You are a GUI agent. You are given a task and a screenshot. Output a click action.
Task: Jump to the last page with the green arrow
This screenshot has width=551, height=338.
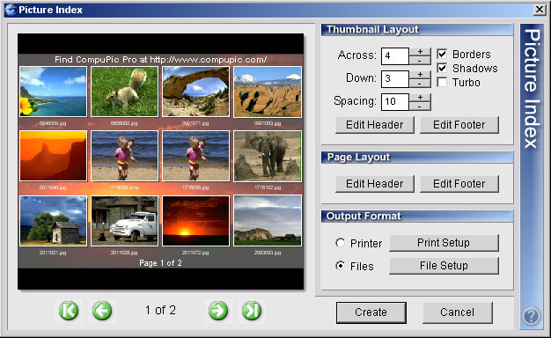(252, 311)
